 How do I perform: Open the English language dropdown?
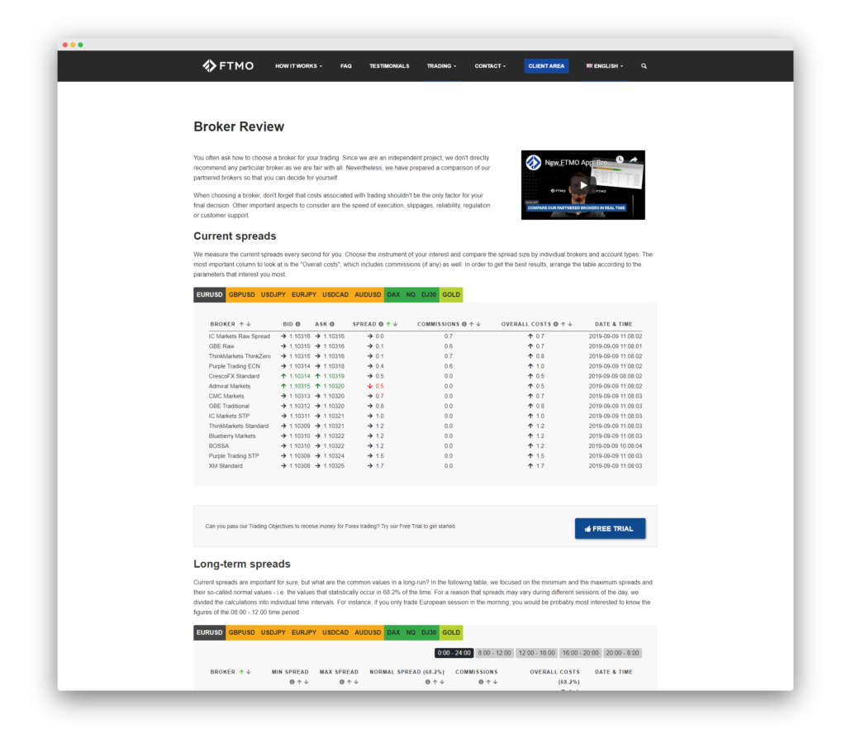click(605, 66)
